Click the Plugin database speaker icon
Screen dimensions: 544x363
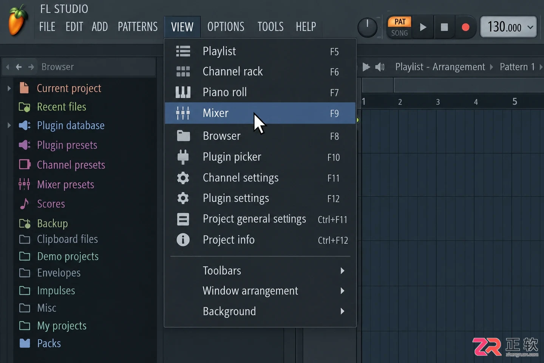25,125
